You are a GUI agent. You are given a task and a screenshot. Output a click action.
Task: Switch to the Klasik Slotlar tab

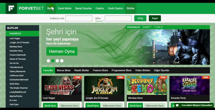tap(82, 70)
